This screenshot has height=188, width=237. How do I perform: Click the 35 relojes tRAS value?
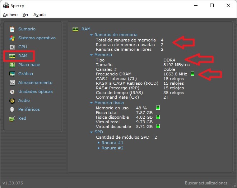point(174,93)
